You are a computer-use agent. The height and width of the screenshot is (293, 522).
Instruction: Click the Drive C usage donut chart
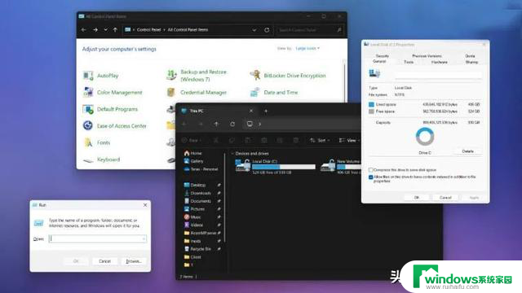(x=425, y=137)
